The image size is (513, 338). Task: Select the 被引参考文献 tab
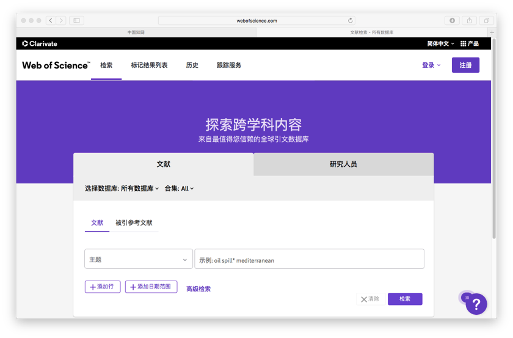pyautogui.click(x=134, y=223)
